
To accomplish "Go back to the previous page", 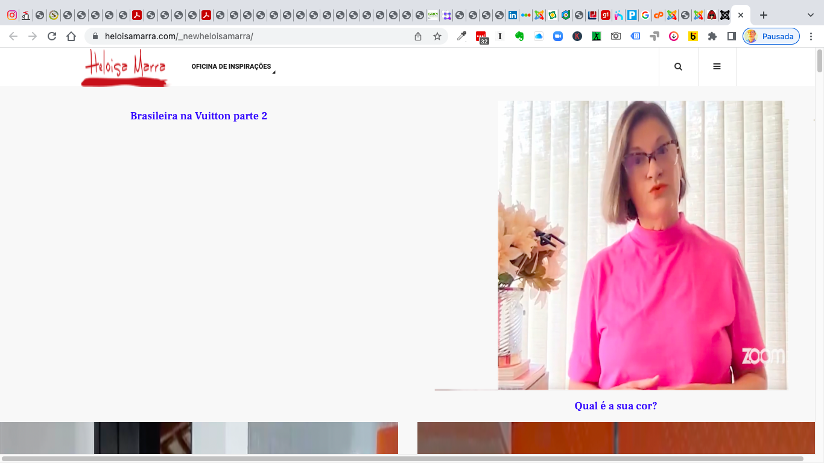I will pos(13,36).
